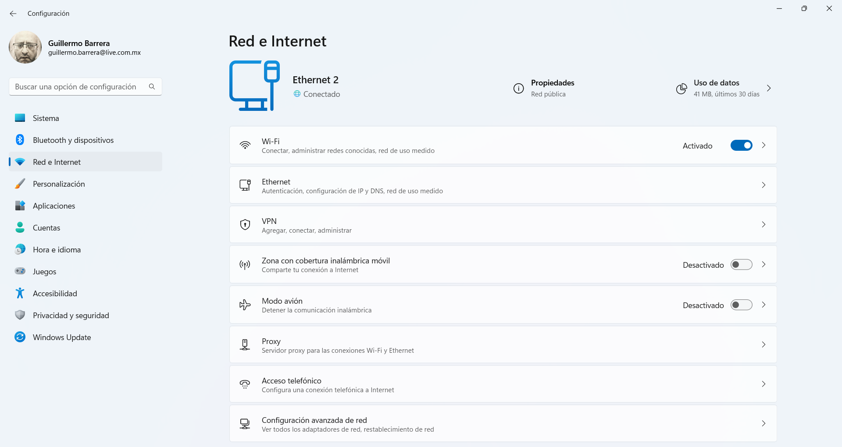This screenshot has height=447, width=842.
Task: Enable the Modo avión toggle
Action: click(x=741, y=305)
